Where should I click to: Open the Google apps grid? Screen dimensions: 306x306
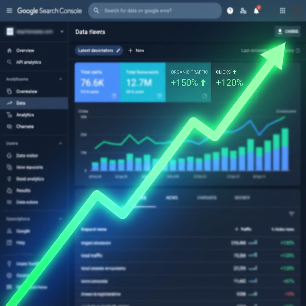pyautogui.click(x=282, y=11)
